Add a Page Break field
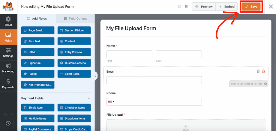Screen dimensions: 276x131 click(x=38, y=30)
